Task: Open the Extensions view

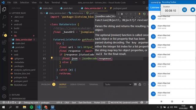Action: pyautogui.click(x=4, y=42)
